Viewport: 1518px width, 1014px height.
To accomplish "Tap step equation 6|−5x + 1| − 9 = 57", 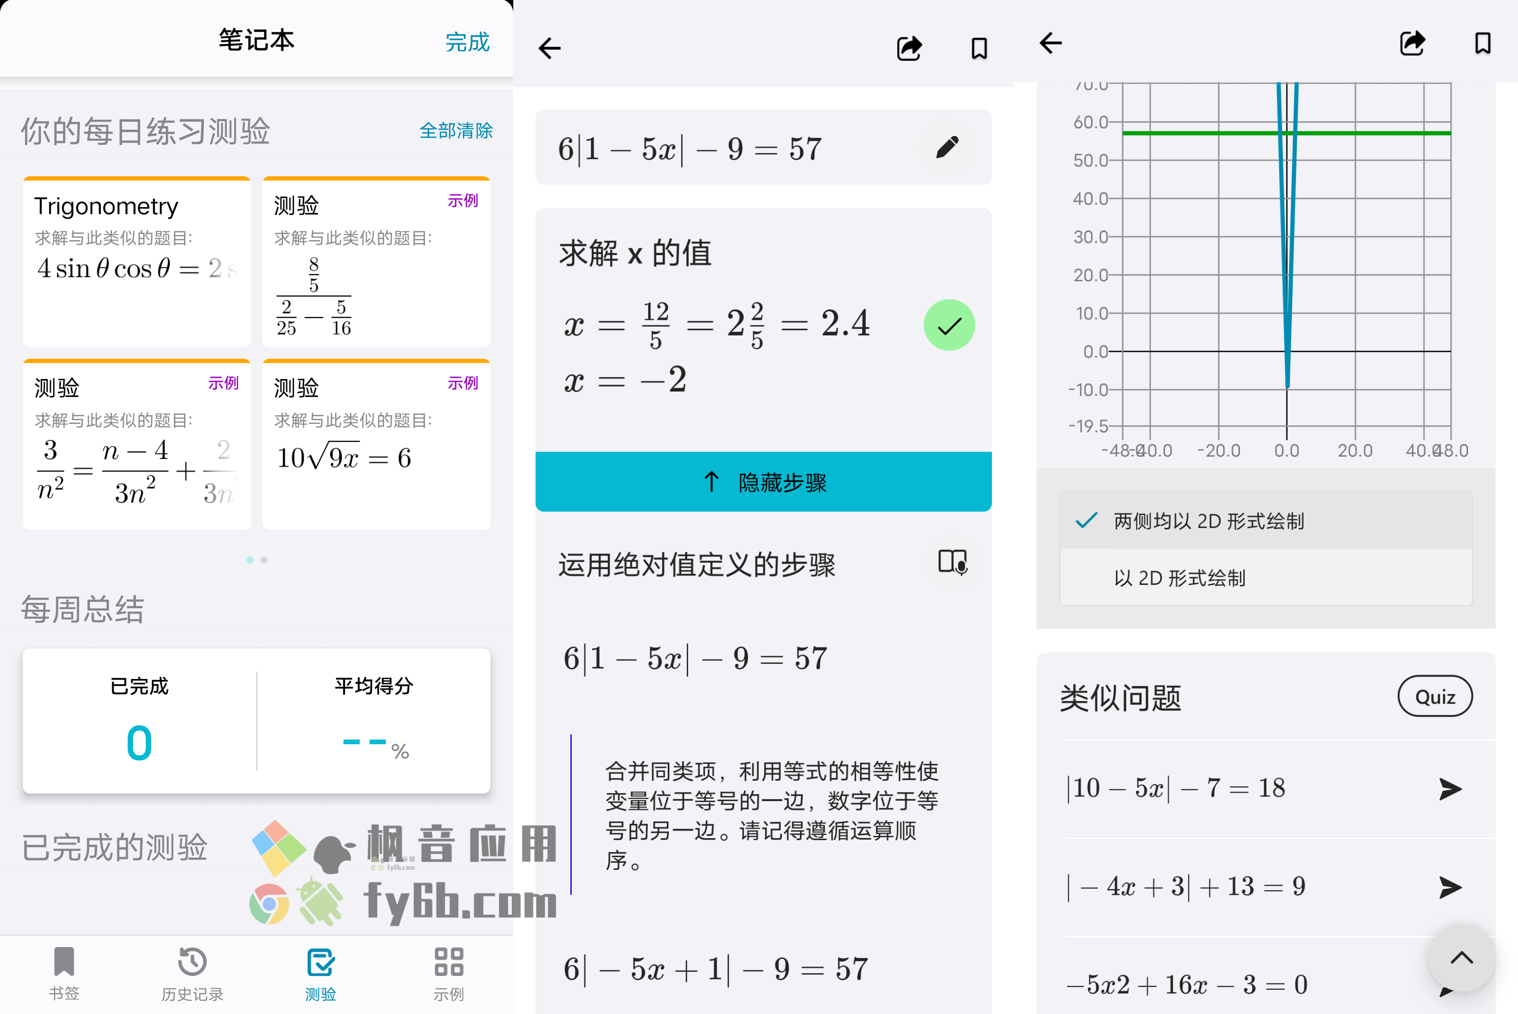I will click(x=716, y=969).
